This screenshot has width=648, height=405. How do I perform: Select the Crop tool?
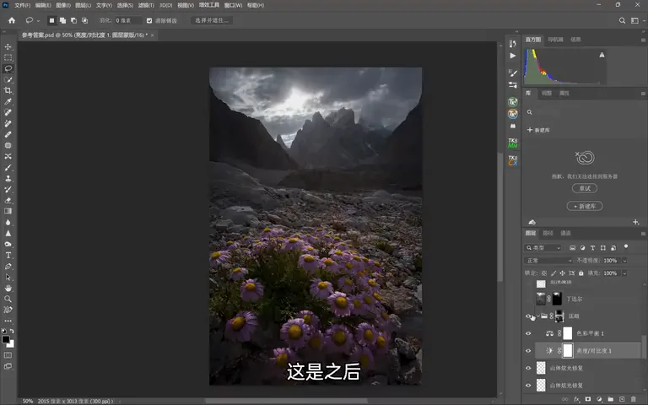pos(8,90)
